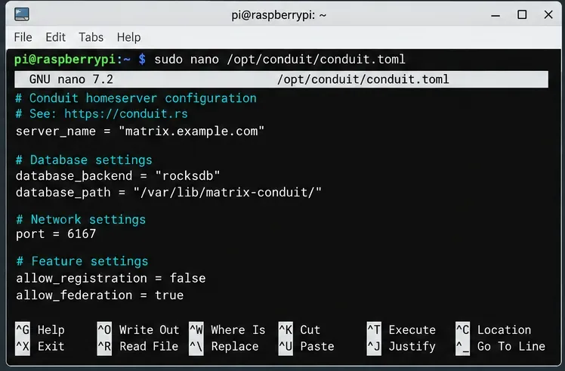Screen dimensions: 565x371
Task: Open the Help menu
Action: [128, 37]
